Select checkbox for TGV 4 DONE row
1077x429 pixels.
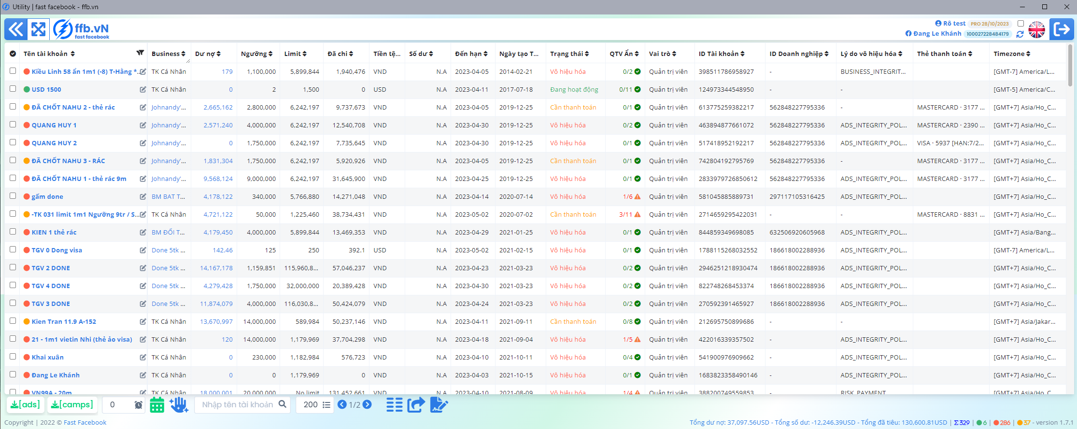click(13, 285)
